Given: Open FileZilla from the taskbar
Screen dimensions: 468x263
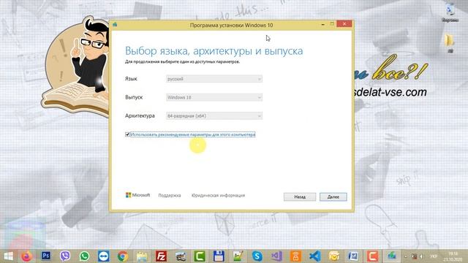Looking at the screenshot, I should pos(161,256).
